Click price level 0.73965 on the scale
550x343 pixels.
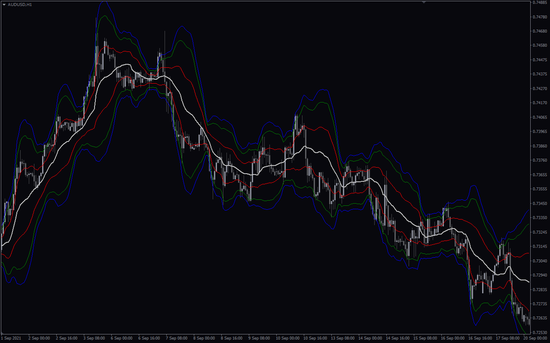click(x=539, y=132)
